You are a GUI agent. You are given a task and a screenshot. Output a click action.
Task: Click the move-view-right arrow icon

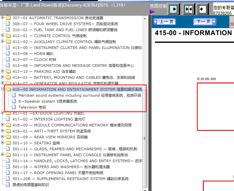(x=174, y=9)
